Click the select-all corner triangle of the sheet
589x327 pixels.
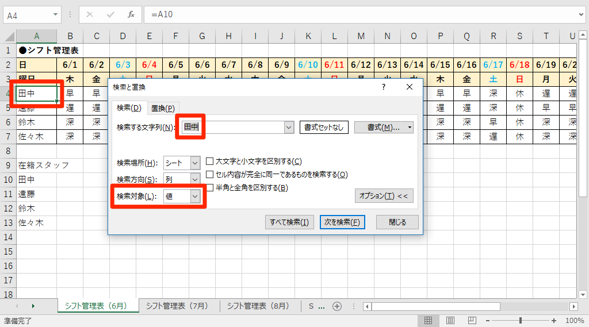[9, 36]
